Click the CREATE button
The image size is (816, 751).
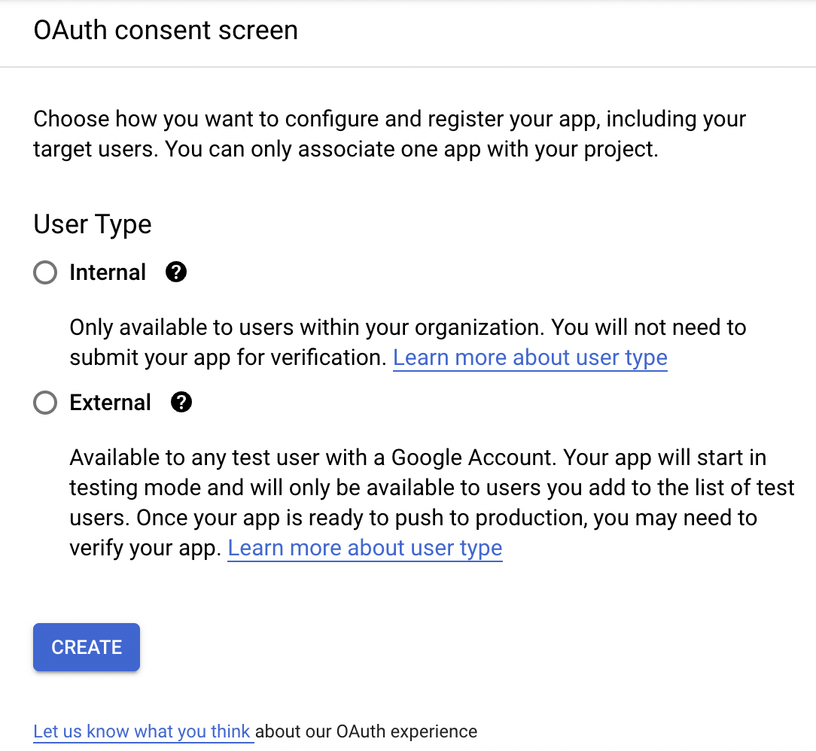(87, 647)
